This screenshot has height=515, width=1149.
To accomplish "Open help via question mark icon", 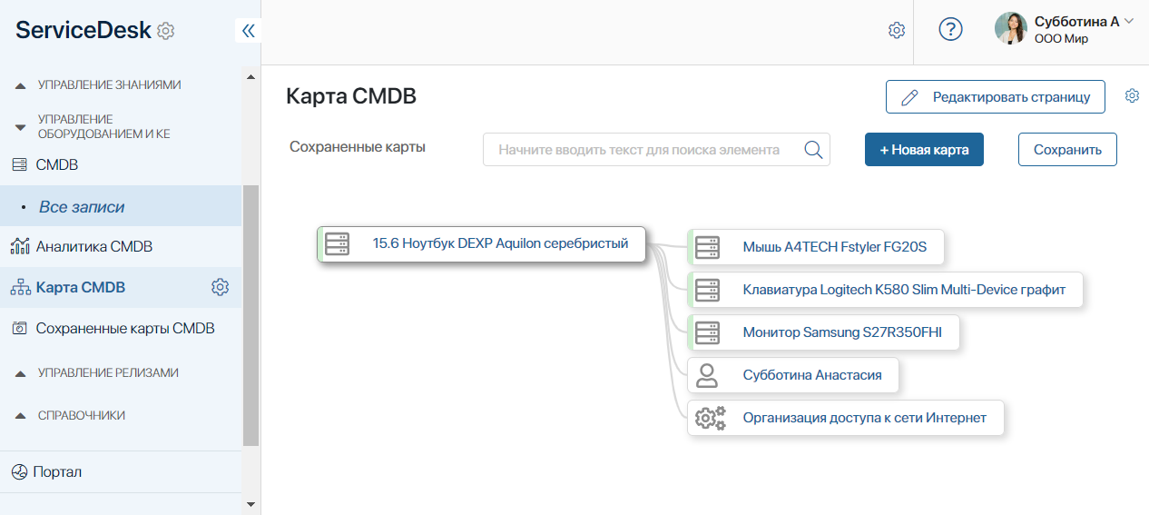I will tap(950, 29).
